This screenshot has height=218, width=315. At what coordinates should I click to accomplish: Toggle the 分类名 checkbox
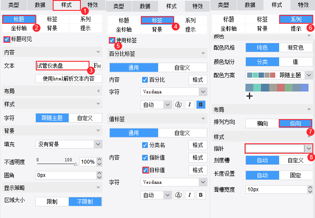tap(145, 145)
